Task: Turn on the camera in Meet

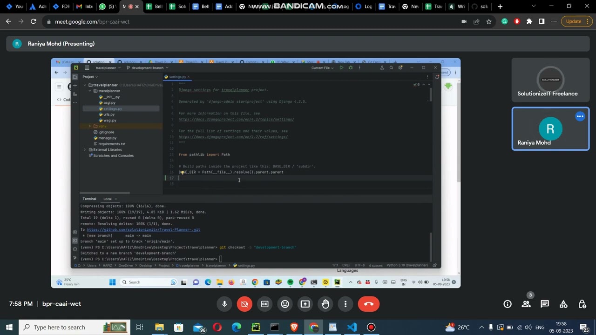Action: tap(244, 304)
